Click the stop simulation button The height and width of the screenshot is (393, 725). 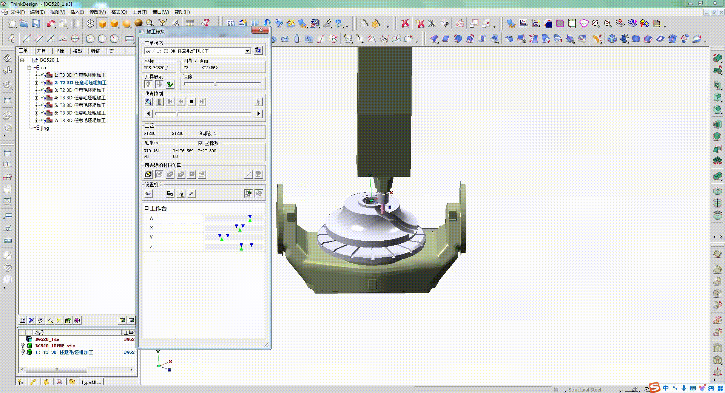[x=191, y=102]
